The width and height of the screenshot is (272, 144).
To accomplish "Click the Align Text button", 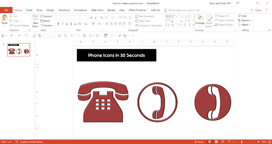I will [x=143, y=21].
